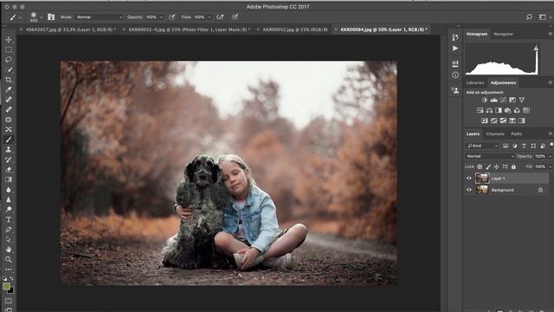Open the layer Fill dropdown arrow
Image resolution: width=554 pixels, height=312 pixels.
coord(550,166)
